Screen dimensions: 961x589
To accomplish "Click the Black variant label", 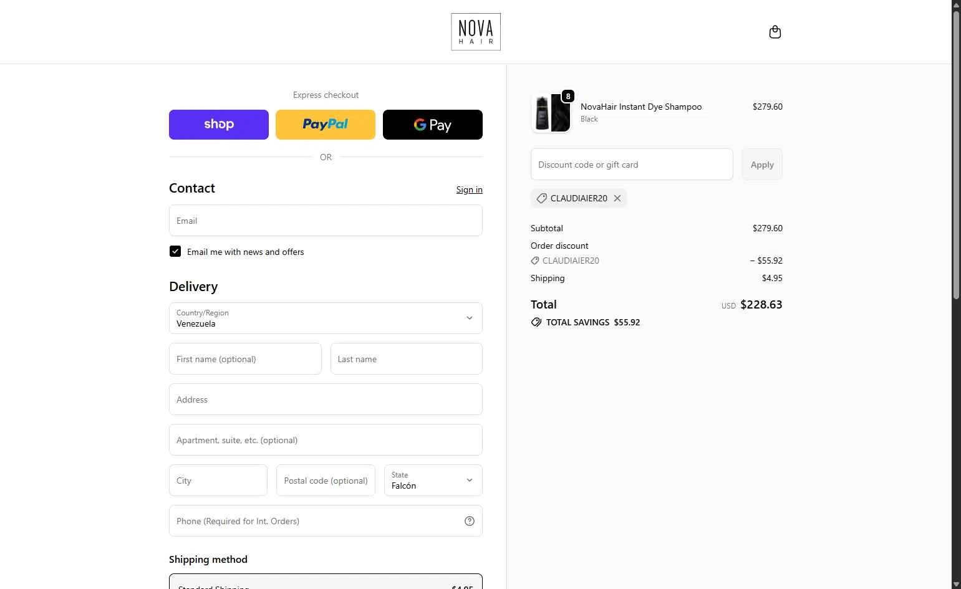I will click(x=589, y=119).
